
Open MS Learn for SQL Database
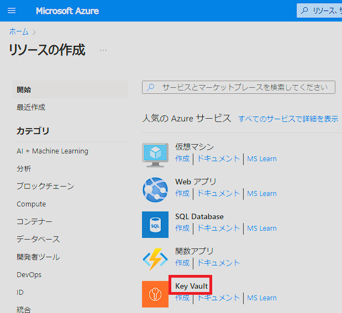tap(262, 228)
